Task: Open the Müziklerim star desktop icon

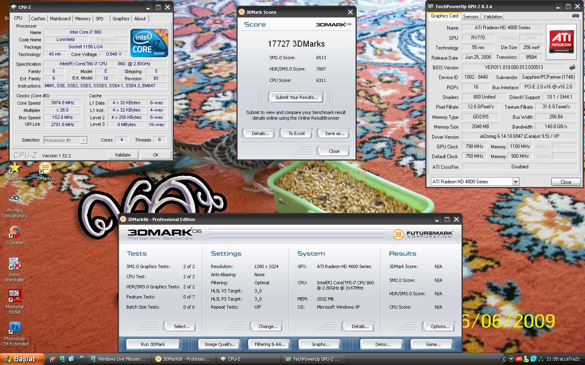Action: pyautogui.click(x=15, y=167)
